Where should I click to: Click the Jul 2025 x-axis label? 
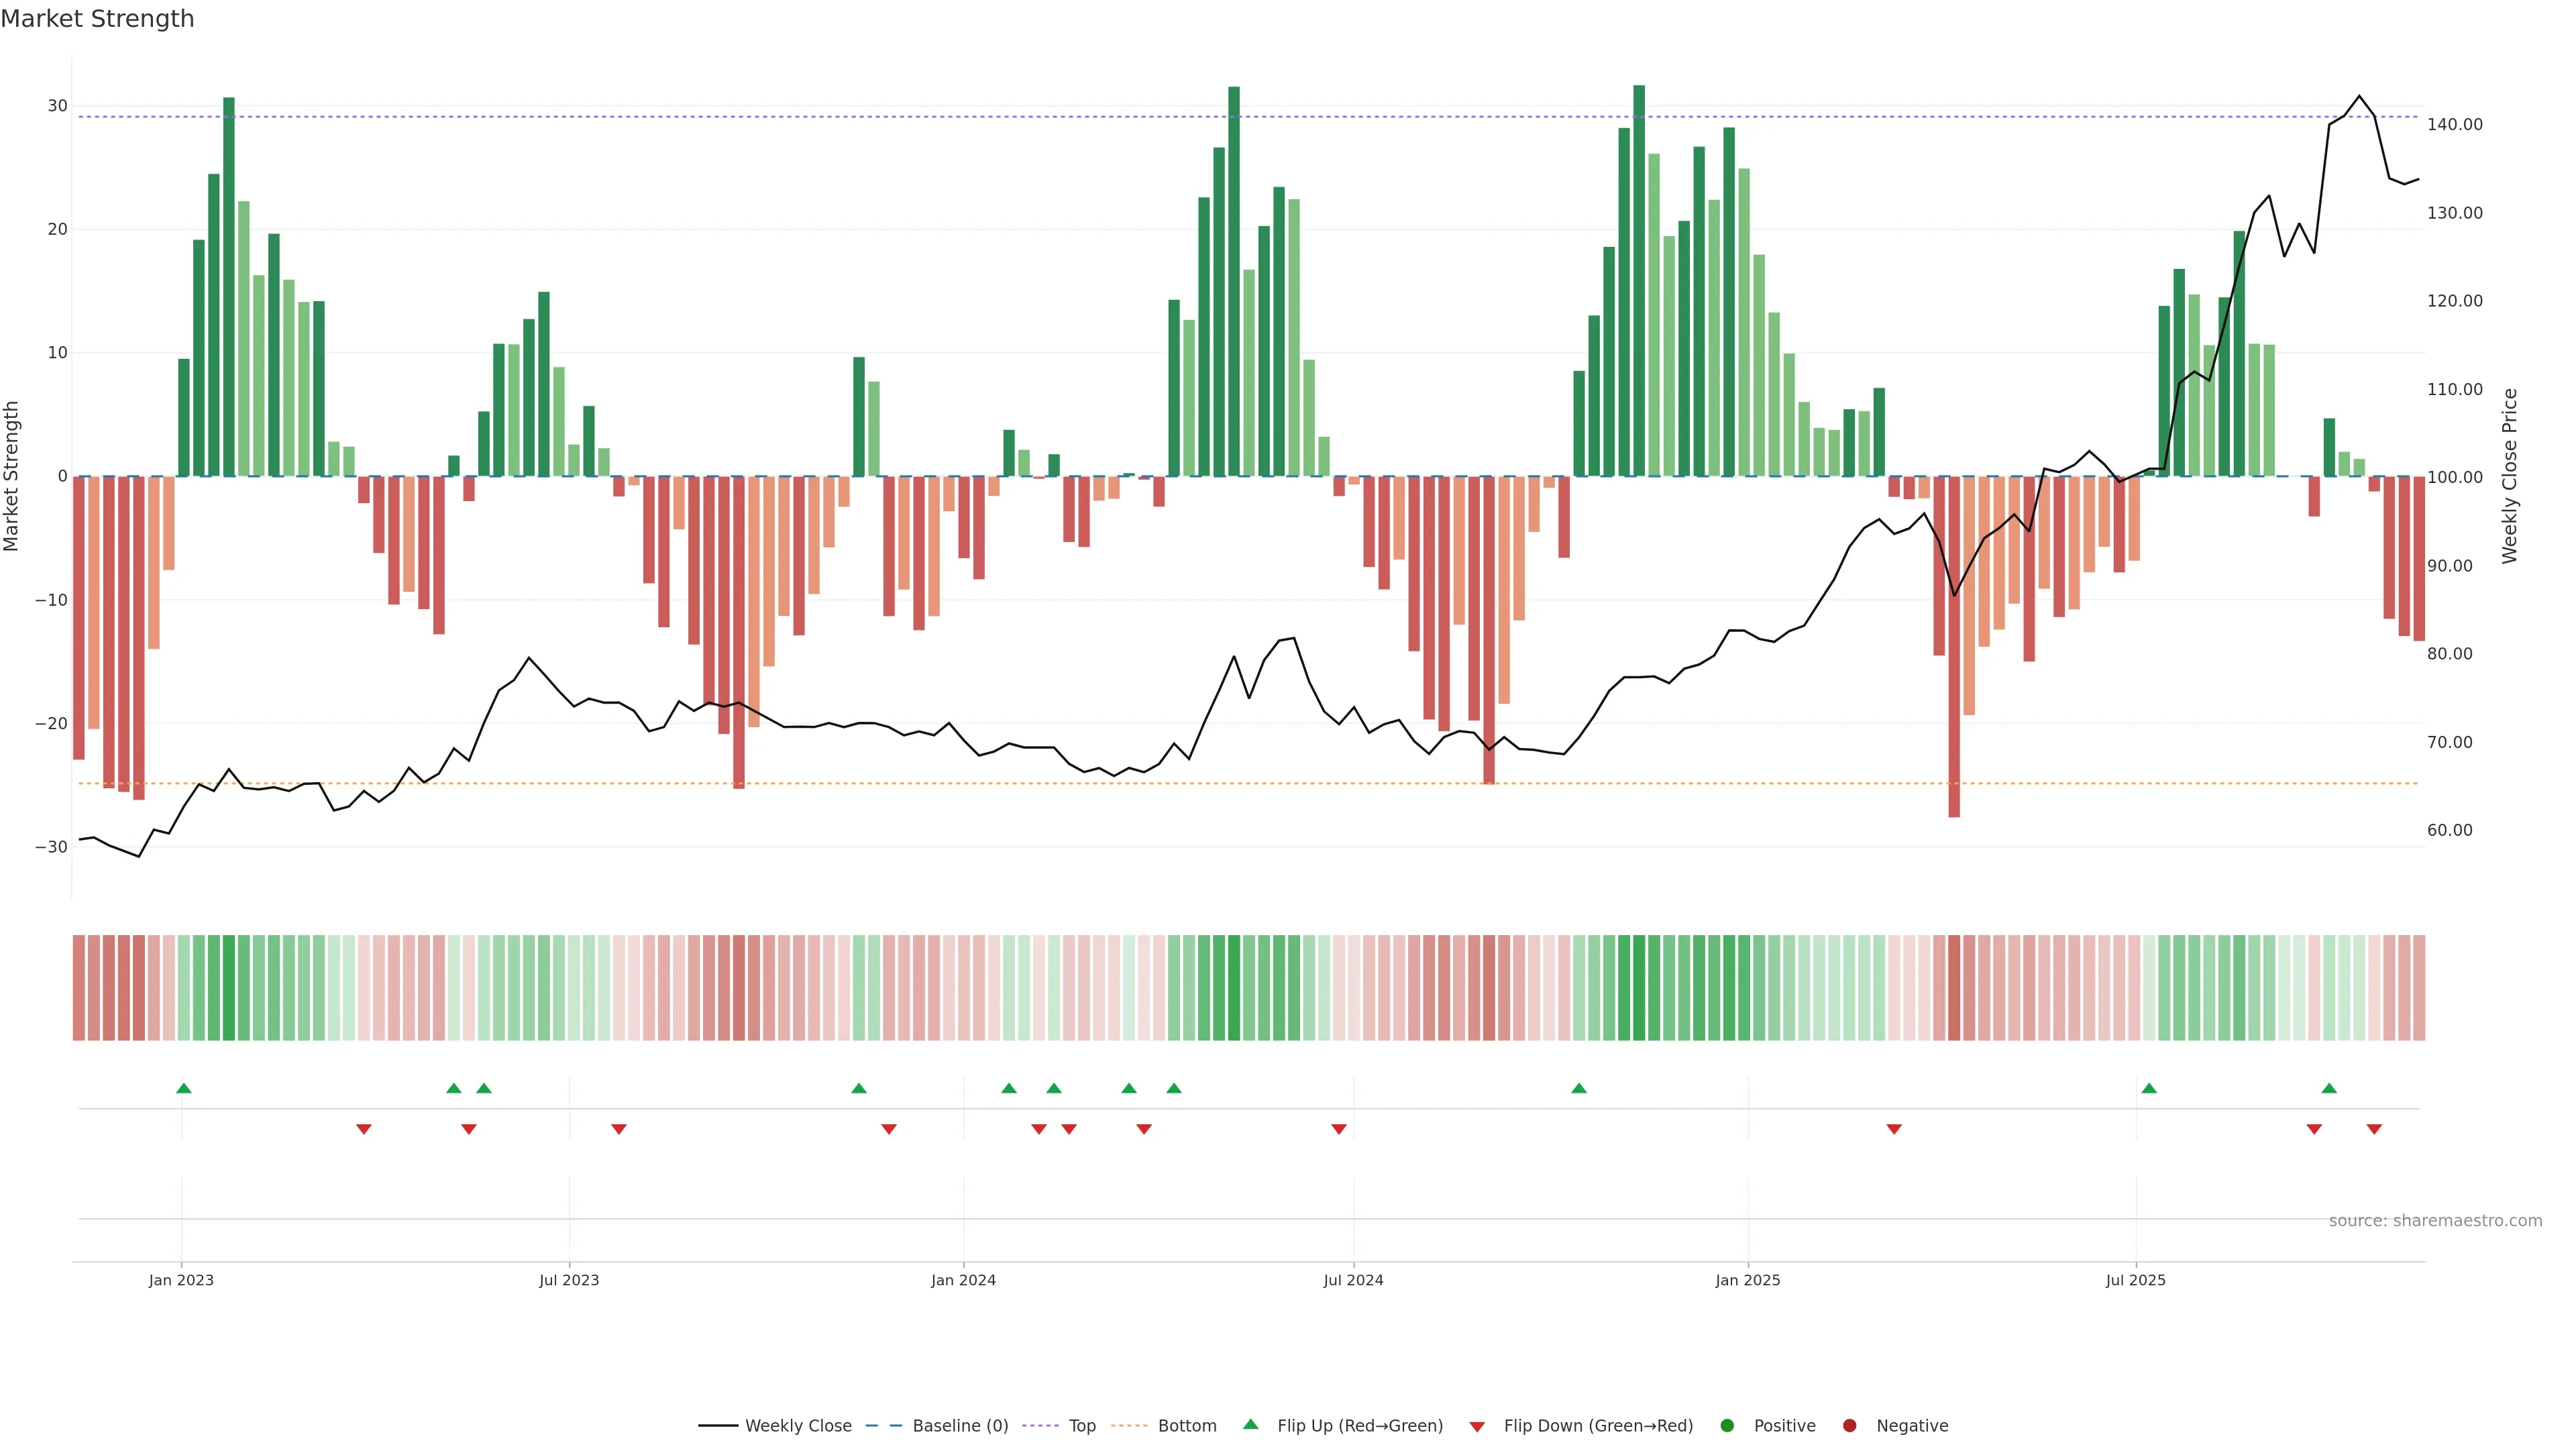(2135, 1280)
